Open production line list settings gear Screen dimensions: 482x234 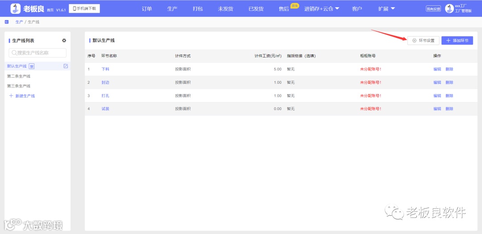point(64,41)
